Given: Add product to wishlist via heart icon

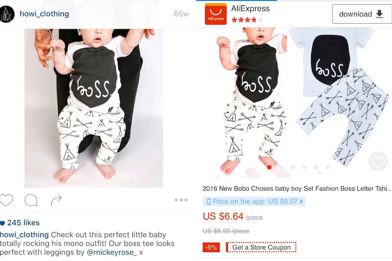Looking at the screenshot, I should [378, 162].
